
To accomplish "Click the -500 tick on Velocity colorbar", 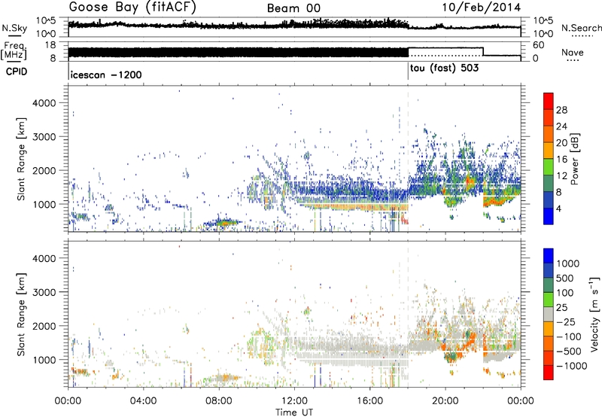I will (x=569, y=351).
